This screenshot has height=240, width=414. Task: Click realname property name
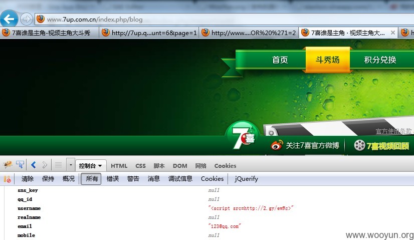[29, 217]
